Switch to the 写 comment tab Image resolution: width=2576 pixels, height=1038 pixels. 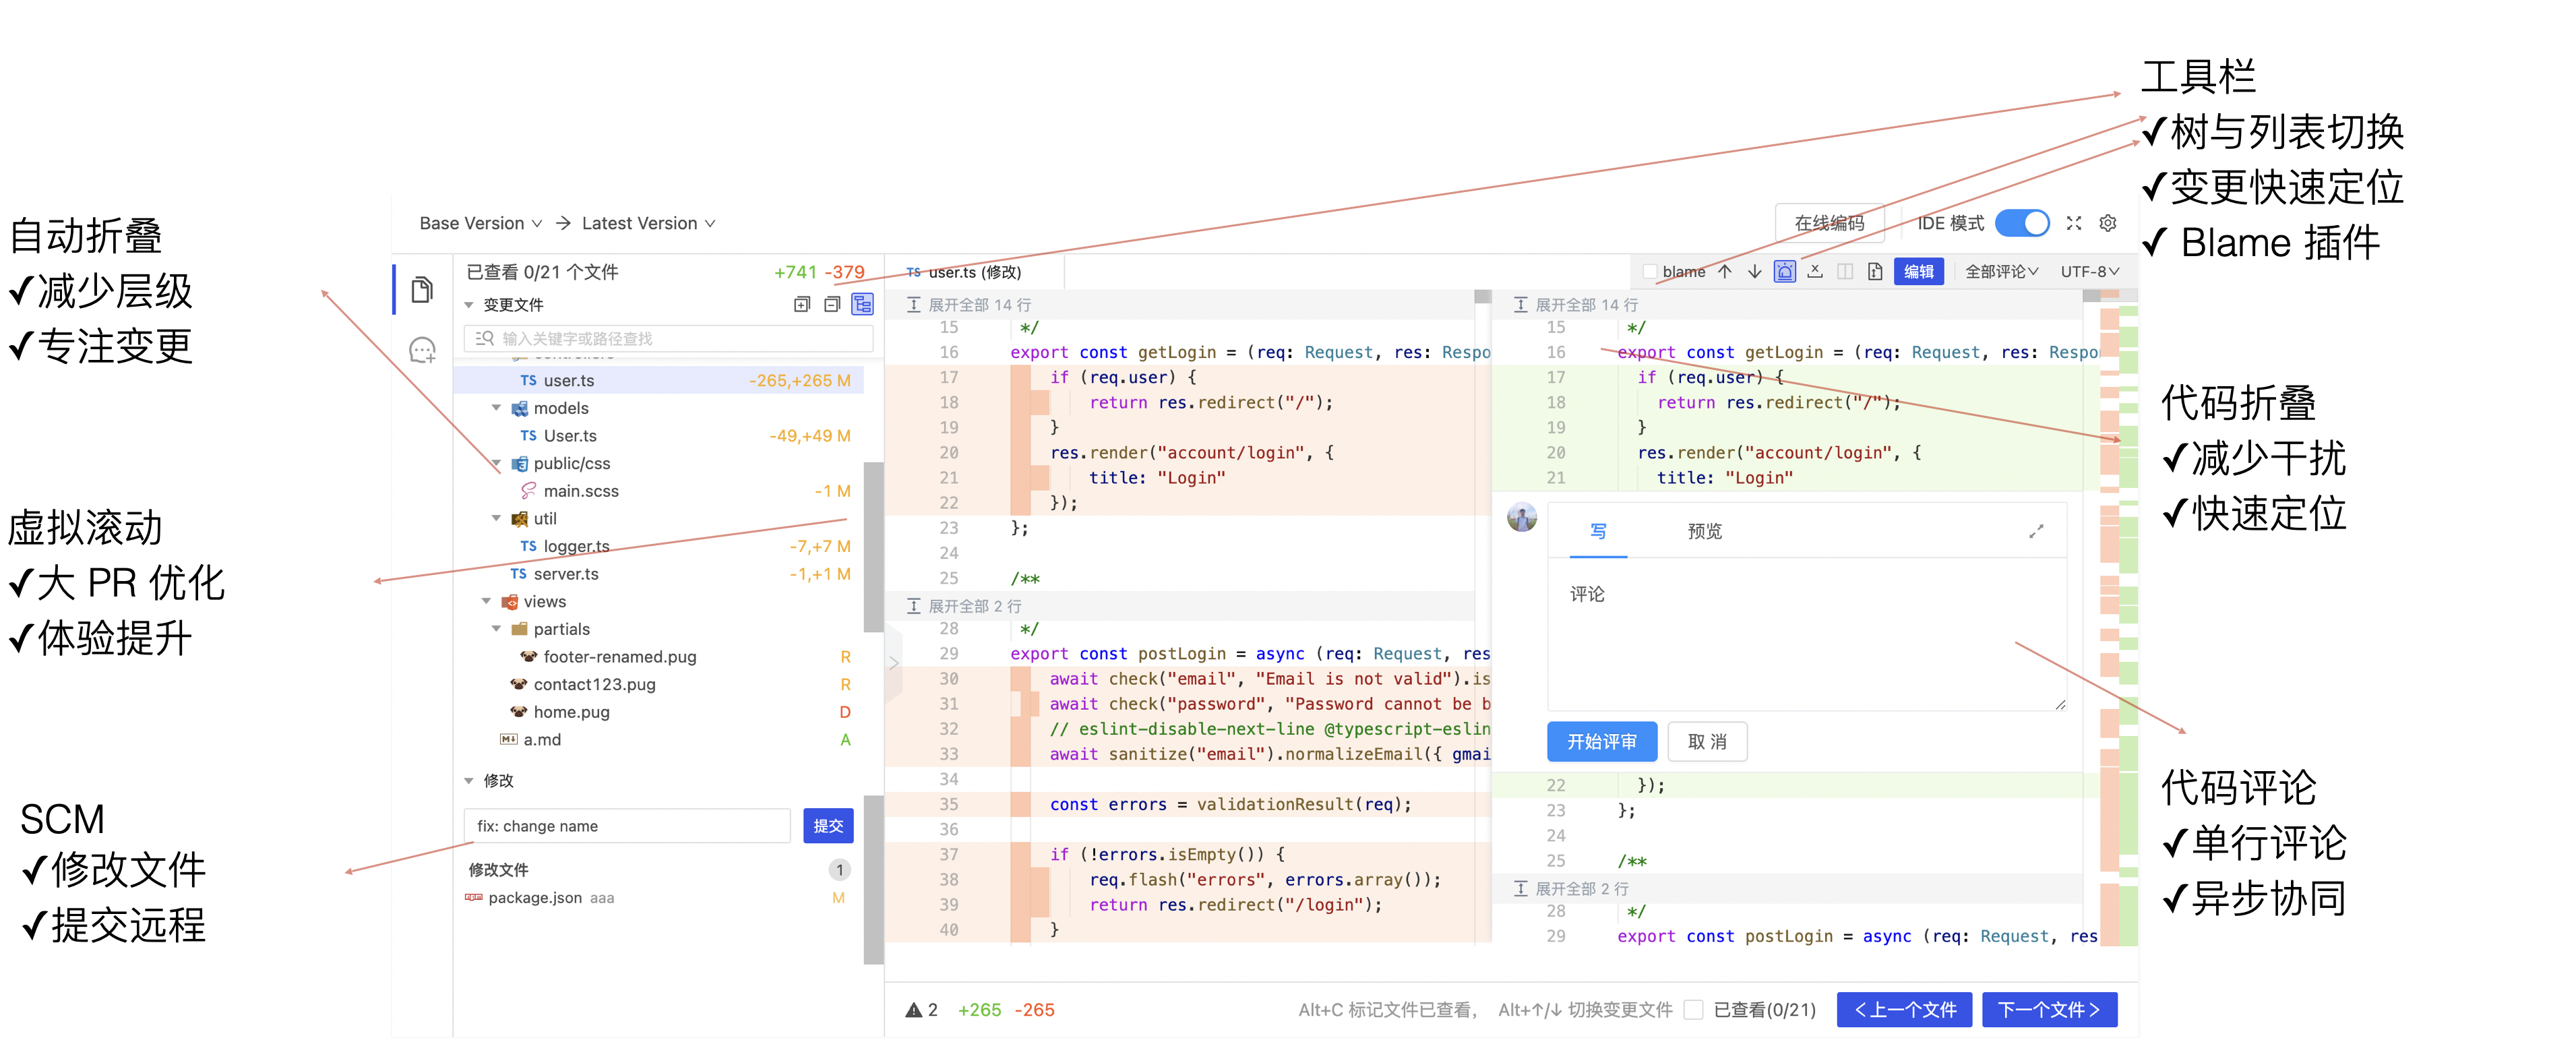click(x=1598, y=531)
